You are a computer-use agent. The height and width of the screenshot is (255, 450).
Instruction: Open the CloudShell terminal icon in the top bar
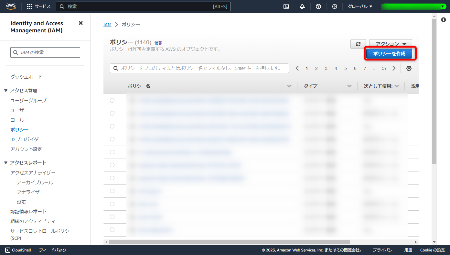click(286, 6)
